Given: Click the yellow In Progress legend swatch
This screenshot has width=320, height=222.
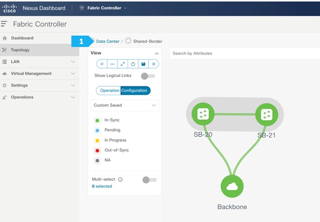Looking at the screenshot, I should 97,140.
